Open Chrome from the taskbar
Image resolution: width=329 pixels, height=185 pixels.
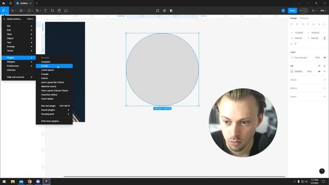(30, 181)
